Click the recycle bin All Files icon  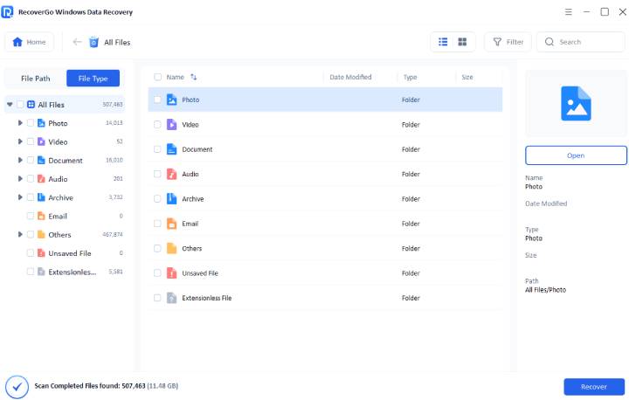(93, 42)
